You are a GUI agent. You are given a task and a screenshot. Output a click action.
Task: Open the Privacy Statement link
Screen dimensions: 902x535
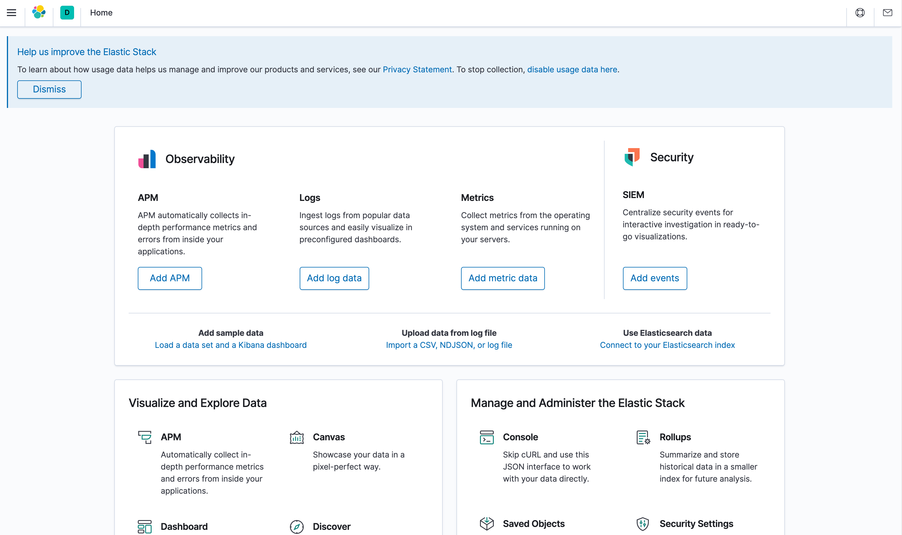click(x=417, y=69)
